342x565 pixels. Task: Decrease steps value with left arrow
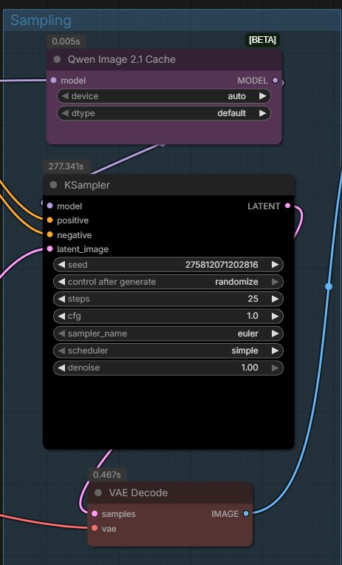pyautogui.click(x=61, y=299)
